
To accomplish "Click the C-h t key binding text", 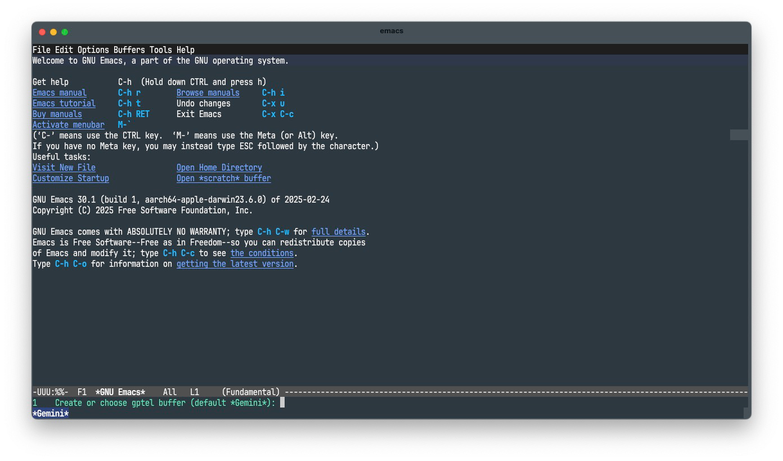I will click(129, 104).
